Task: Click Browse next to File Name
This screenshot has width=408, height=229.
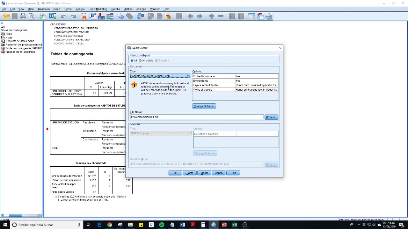Action: coord(271,117)
